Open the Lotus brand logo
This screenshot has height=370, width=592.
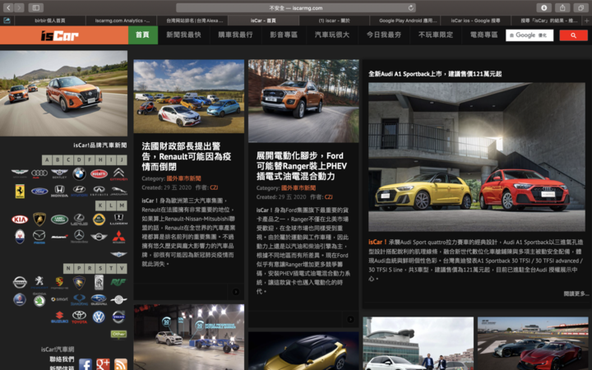[99, 220]
